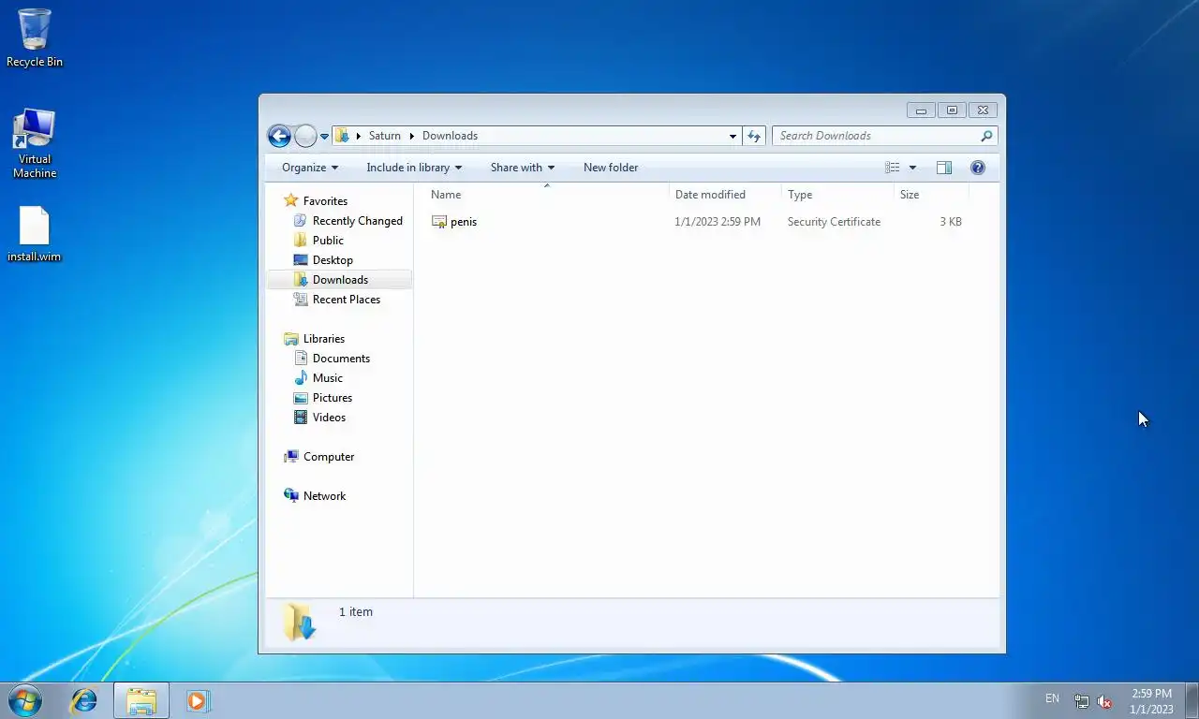Sort by the Type column header
1199x719 pixels.
(x=838, y=195)
